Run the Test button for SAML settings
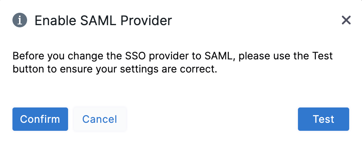362x141 pixels. click(324, 119)
